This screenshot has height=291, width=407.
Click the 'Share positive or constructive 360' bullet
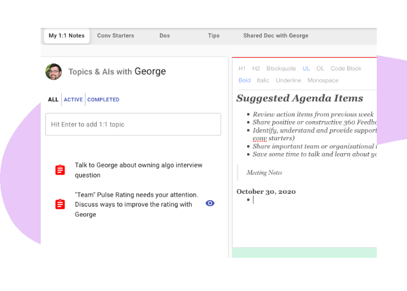315,122
